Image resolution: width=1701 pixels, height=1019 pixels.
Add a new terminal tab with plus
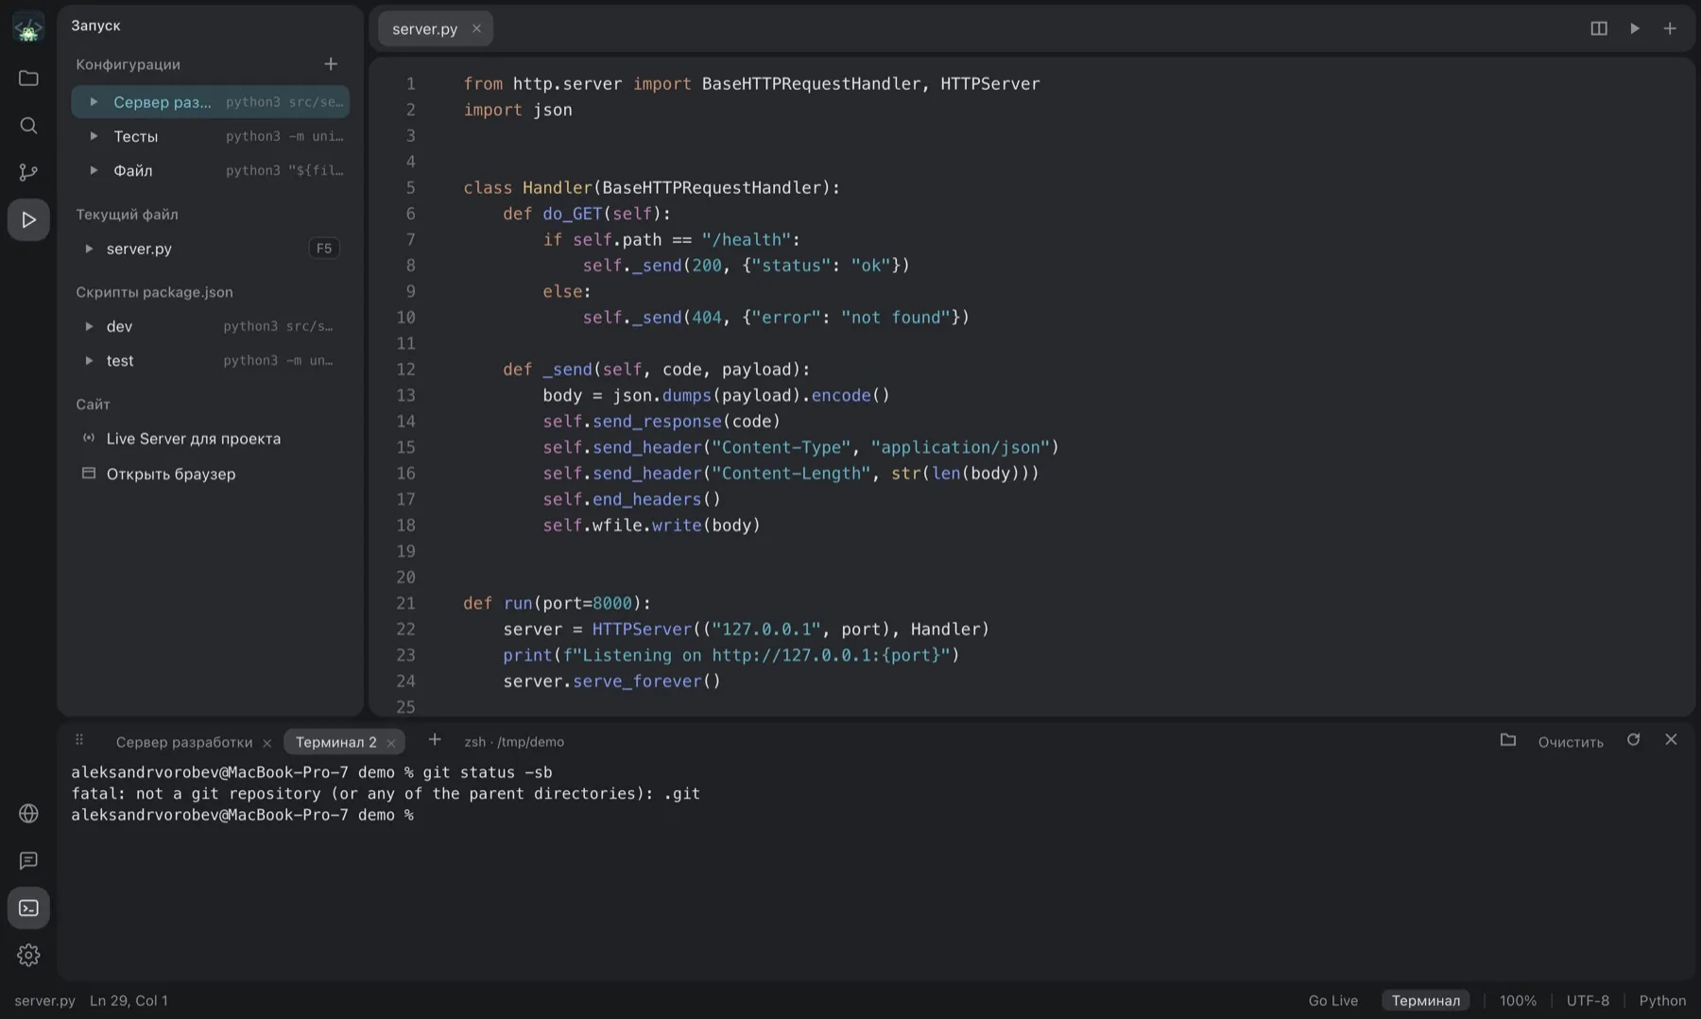[x=435, y=740]
